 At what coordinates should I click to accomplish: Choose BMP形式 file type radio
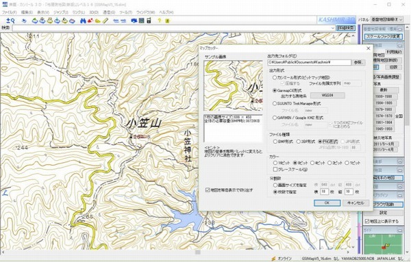[275, 142]
